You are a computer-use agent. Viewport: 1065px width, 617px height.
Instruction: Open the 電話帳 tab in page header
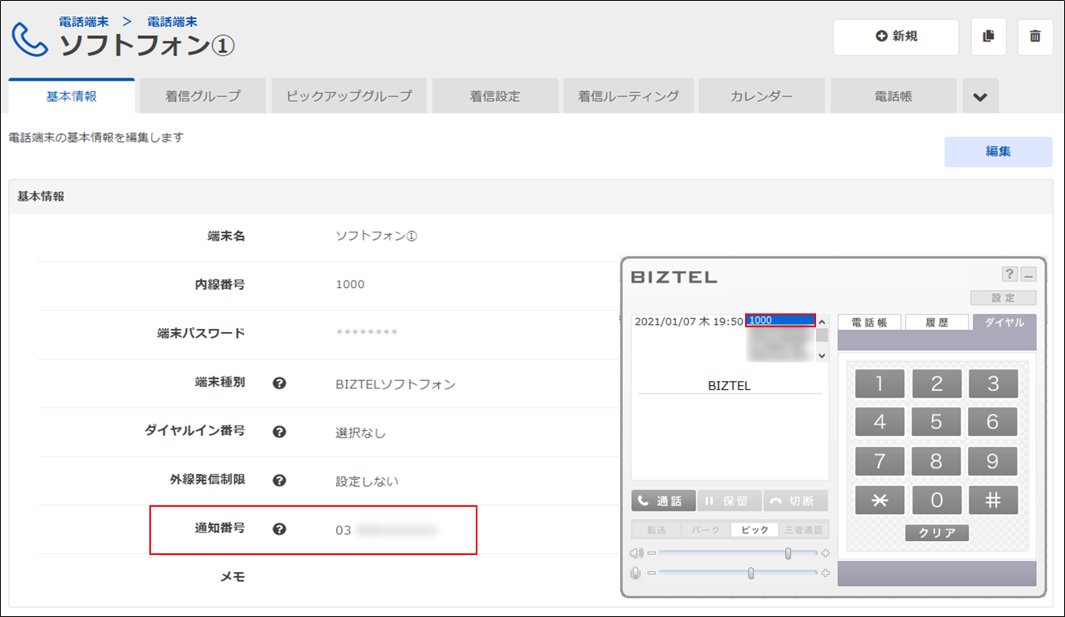(x=894, y=96)
